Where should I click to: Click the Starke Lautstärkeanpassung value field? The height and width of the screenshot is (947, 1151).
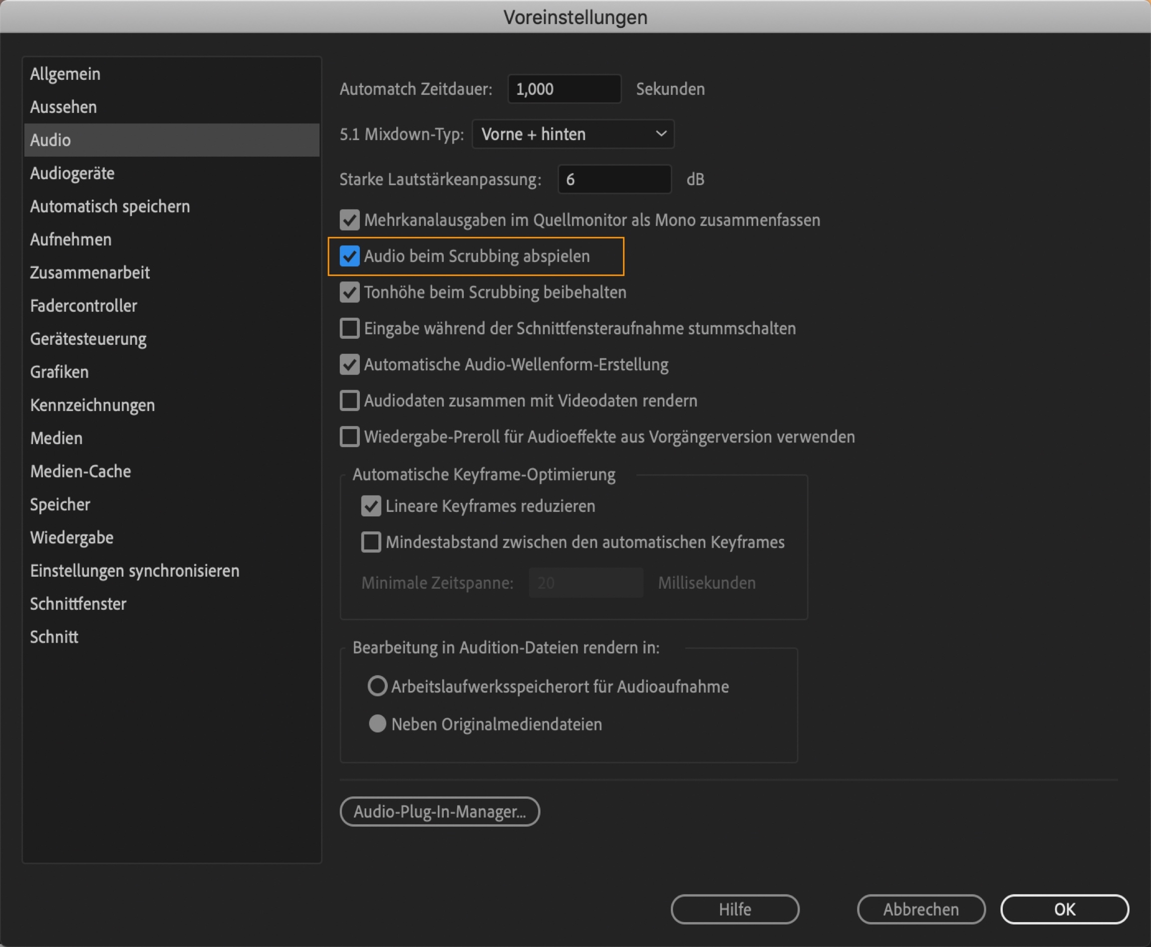pyautogui.click(x=614, y=180)
